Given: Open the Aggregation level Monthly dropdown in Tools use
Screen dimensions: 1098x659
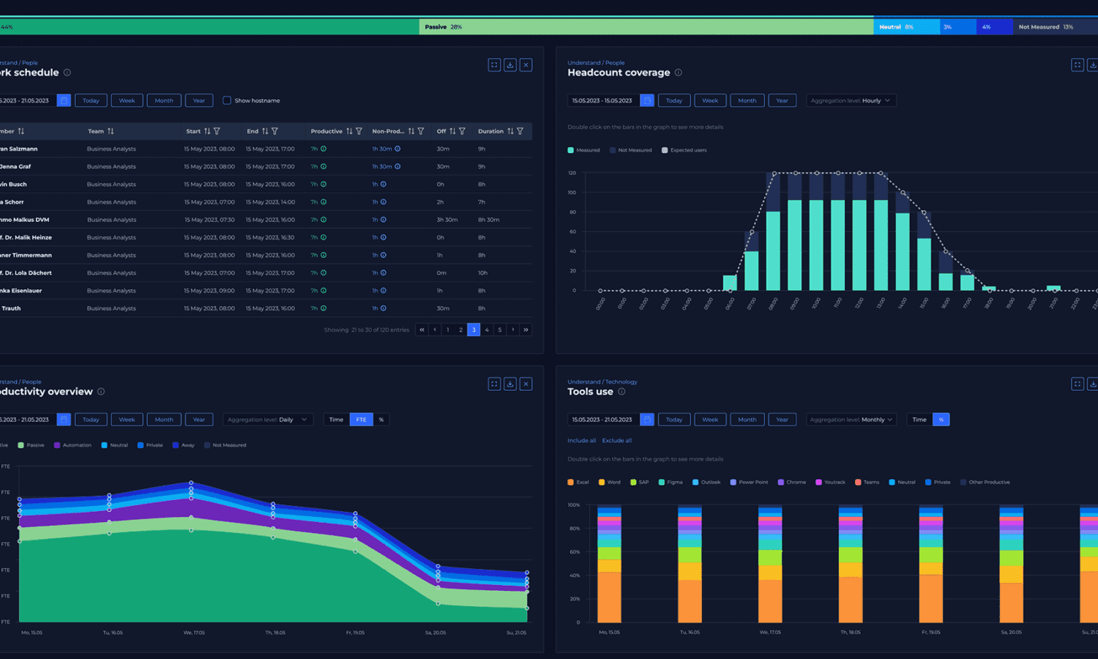Looking at the screenshot, I should (851, 419).
